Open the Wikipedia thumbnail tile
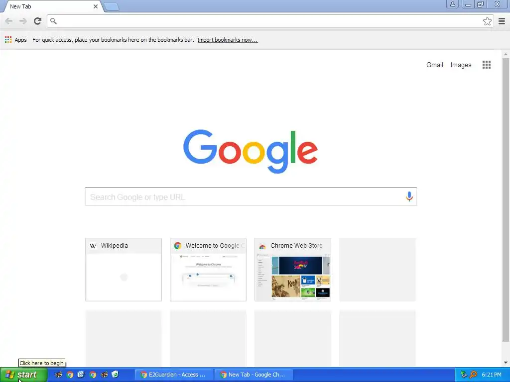 coord(124,269)
